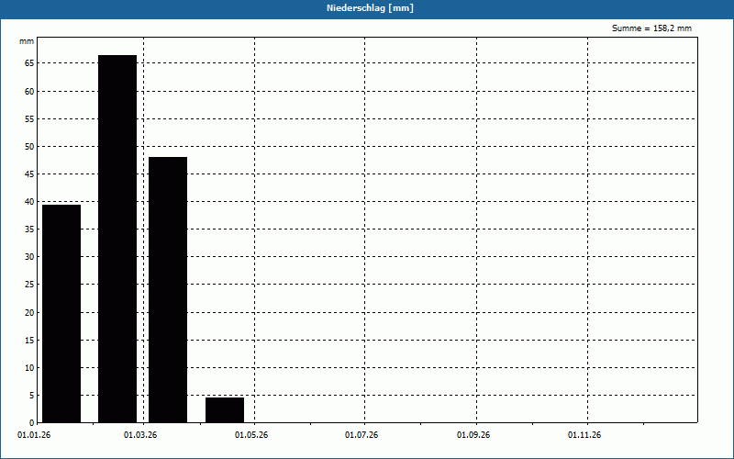
Task: Click the 40 value on y-axis
Action: (29, 202)
